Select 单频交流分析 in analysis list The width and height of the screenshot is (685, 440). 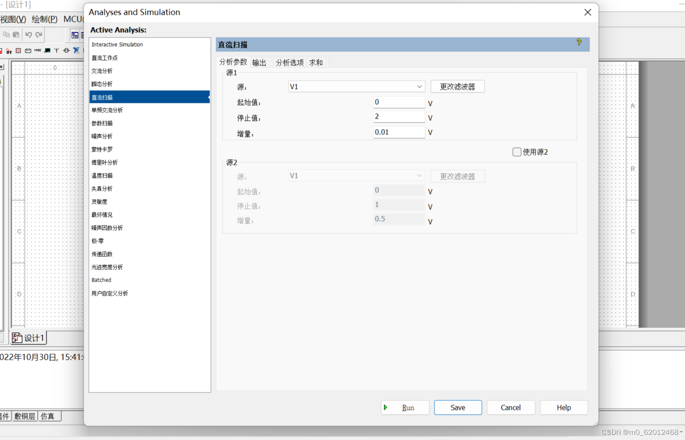(149, 110)
